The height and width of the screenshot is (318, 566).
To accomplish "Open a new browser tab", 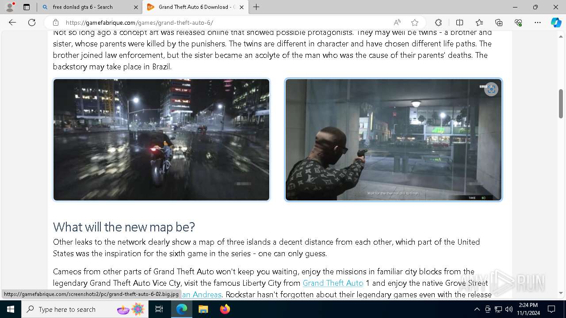I will coord(256,7).
